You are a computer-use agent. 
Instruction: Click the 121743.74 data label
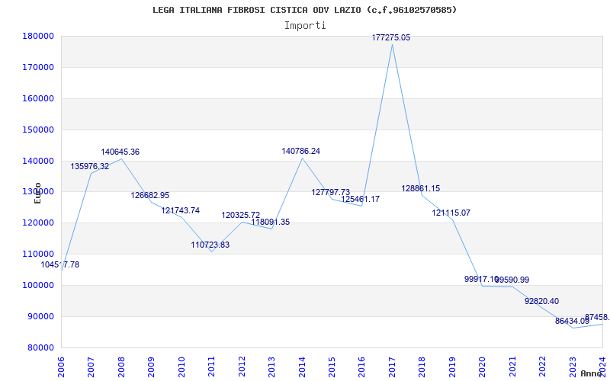click(x=181, y=210)
